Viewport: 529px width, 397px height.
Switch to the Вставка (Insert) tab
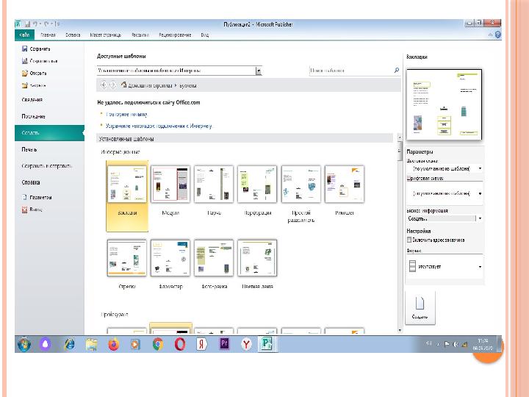tap(73, 35)
